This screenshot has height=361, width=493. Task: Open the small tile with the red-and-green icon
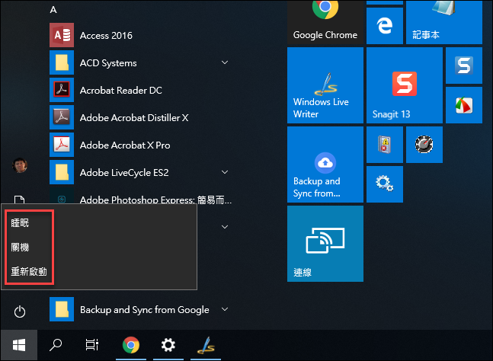pyautogui.click(x=464, y=105)
